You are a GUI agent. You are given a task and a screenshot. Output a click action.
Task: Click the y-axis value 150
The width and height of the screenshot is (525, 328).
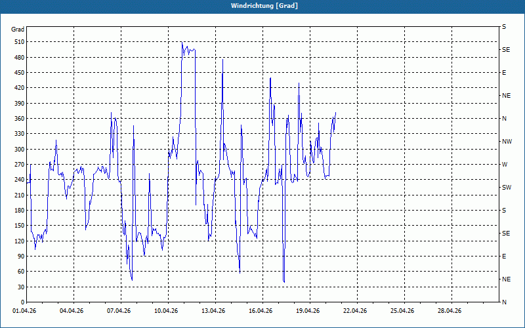(x=20, y=226)
